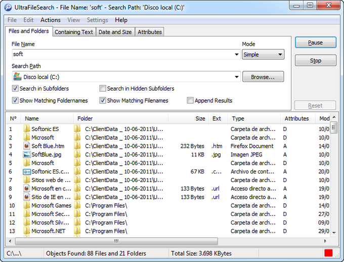Image resolution: width=344 pixels, height=262 pixels.
Task: Click the shortcut icon of Sitio de IE en ...
Action: (x=26, y=197)
